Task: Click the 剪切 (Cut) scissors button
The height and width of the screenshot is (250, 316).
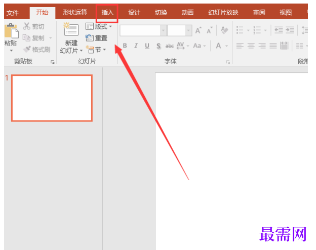Action: point(33,26)
